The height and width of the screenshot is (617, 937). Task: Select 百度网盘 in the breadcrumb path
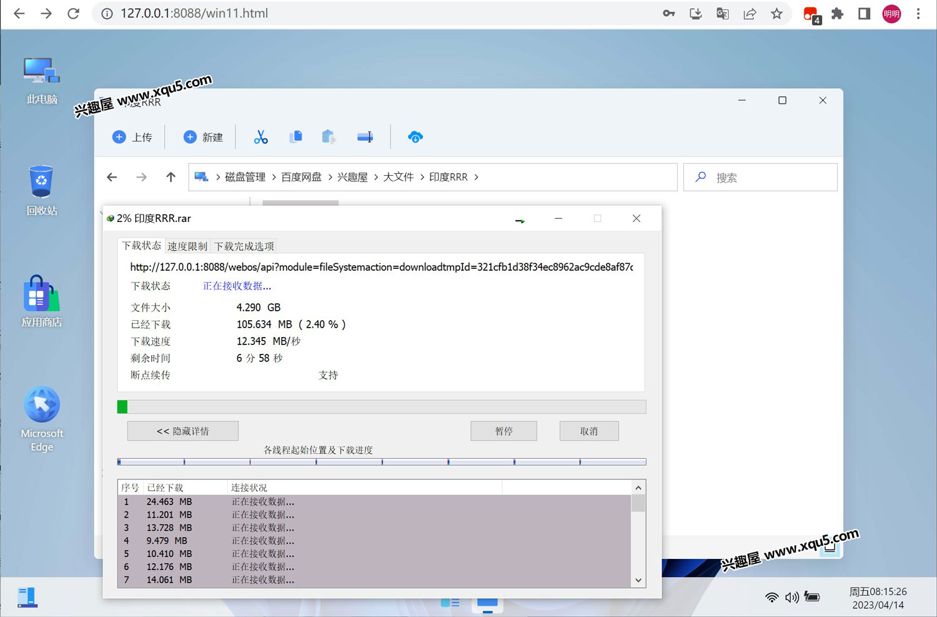(301, 177)
